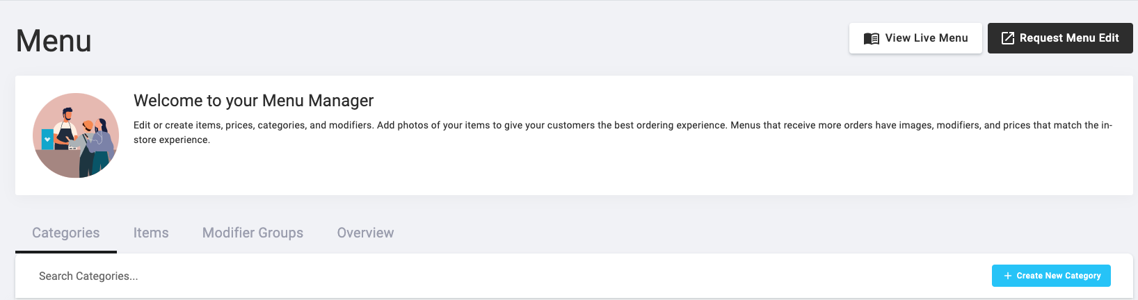Click the plus icon on Create New Category
1138x300 pixels.
(x=1007, y=276)
